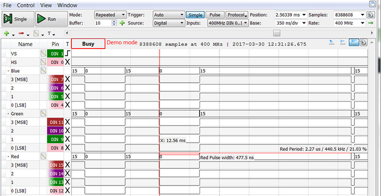Open the View menu

[46, 5]
